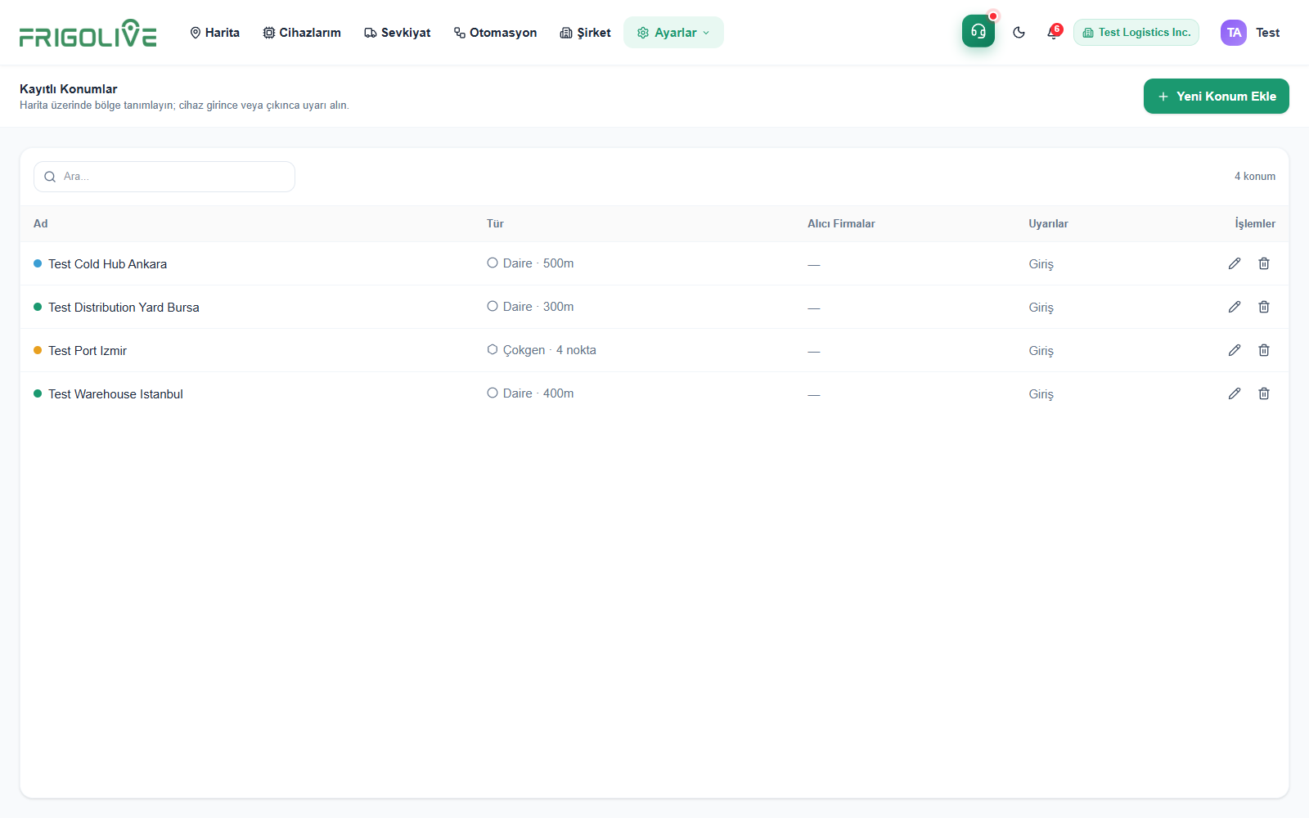
Task: Click the Alıcı Firmalar column header
Action: 841,224
